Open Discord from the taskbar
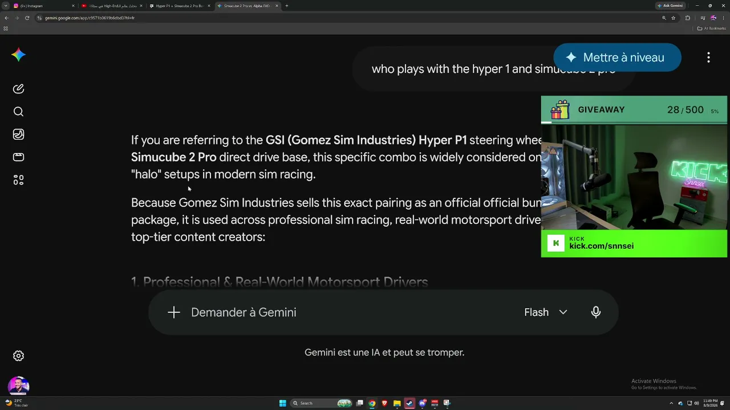 [x=422, y=403]
